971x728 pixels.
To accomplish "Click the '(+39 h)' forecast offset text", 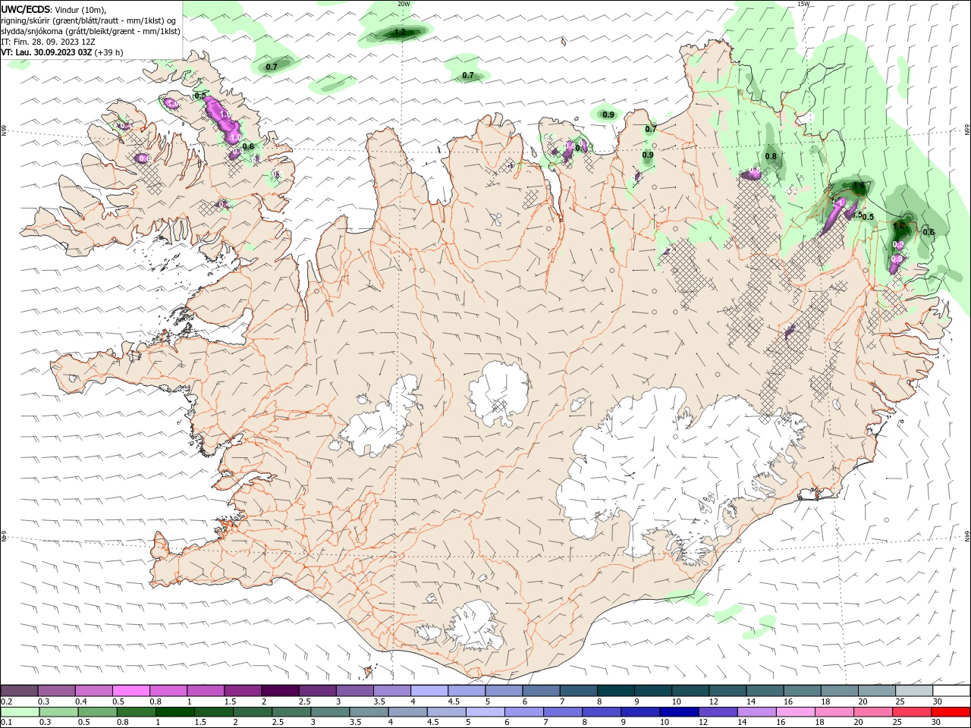I will (x=108, y=52).
